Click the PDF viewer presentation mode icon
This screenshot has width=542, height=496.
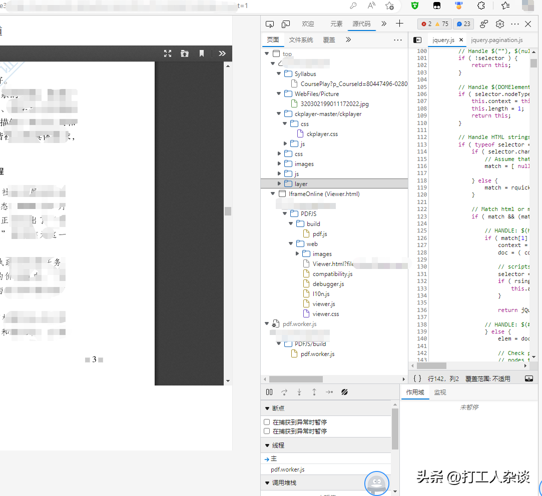tap(168, 53)
